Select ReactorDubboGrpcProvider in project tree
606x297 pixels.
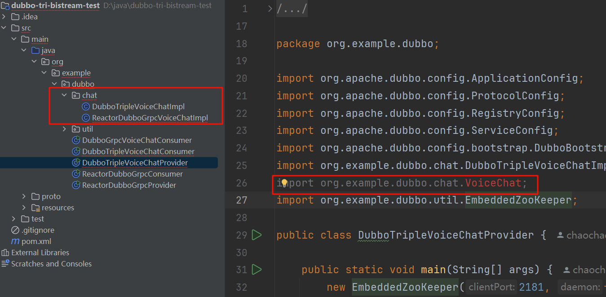[x=129, y=186]
